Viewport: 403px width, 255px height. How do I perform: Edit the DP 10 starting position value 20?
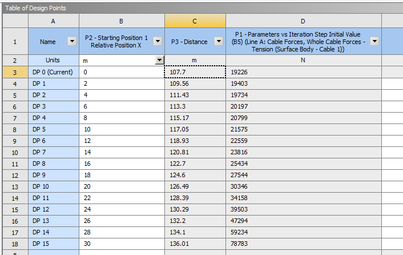[x=122, y=186]
